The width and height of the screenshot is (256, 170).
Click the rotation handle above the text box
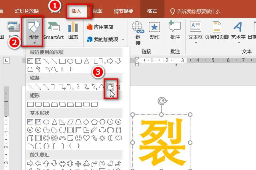pyautogui.click(x=161, y=101)
